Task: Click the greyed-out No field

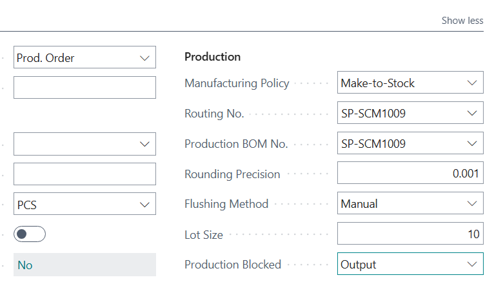Action: click(x=84, y=265)
